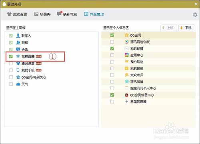Select the 界面管理器 row text

pyautogui.click(x=138, y=102)
